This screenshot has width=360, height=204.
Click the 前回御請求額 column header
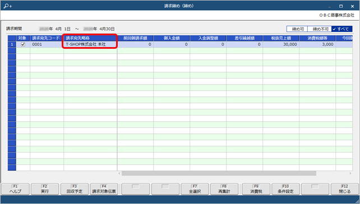click(x=135, y=38)
